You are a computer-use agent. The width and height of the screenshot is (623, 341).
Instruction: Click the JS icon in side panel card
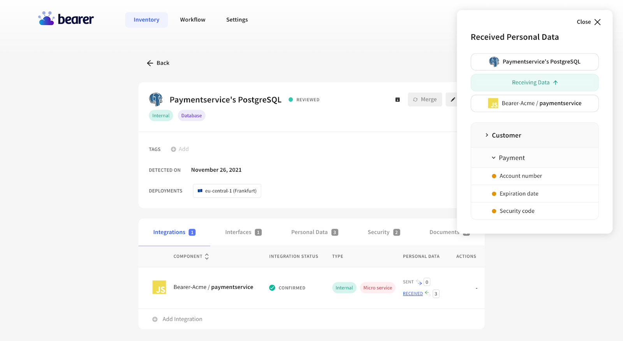click(493, 104)
